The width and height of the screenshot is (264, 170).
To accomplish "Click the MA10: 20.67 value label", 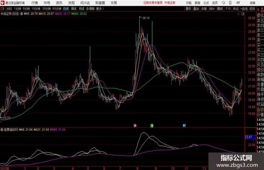I will pos(46,14).
